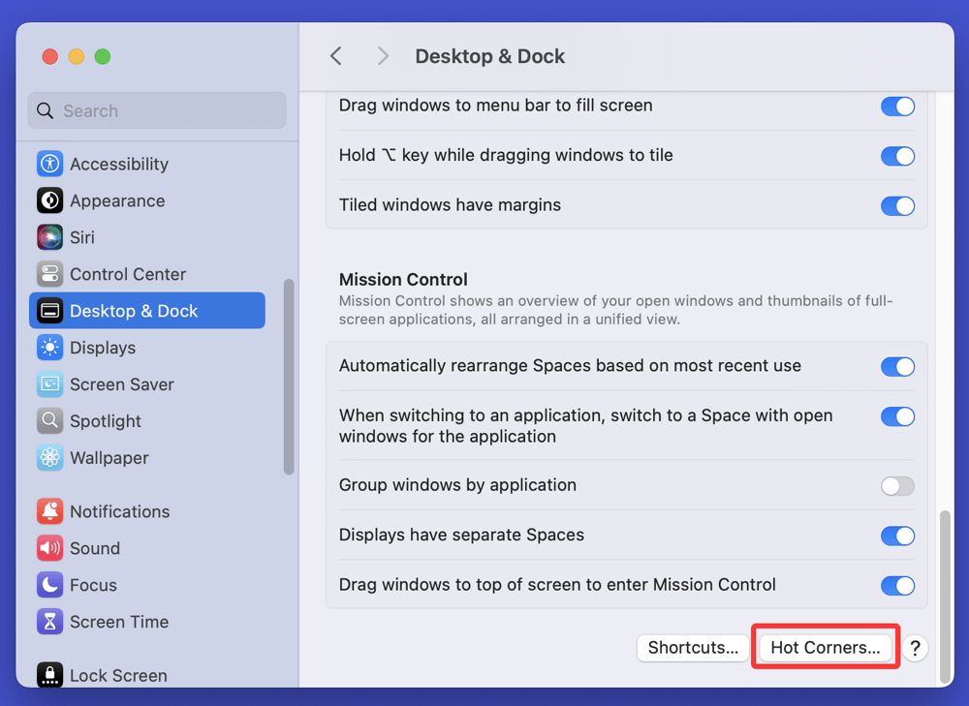Open the Screen Time hourglass icon

point(49,622)
